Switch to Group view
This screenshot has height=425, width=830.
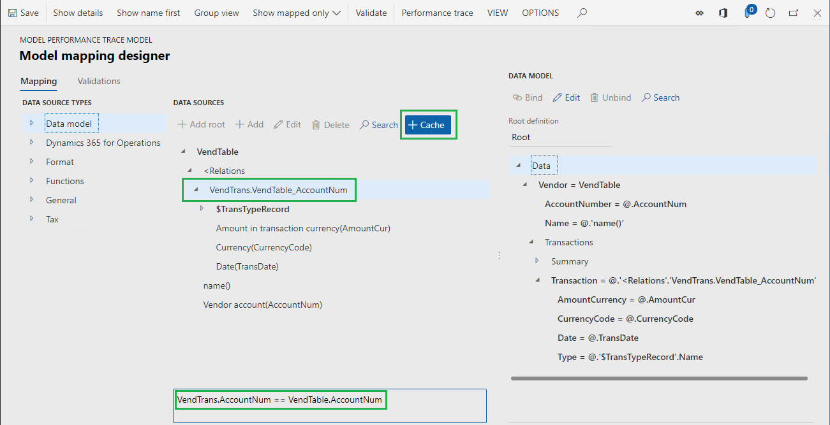217,13
